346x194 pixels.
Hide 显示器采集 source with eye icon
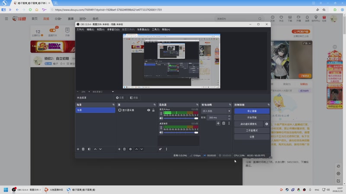(148, 110)
